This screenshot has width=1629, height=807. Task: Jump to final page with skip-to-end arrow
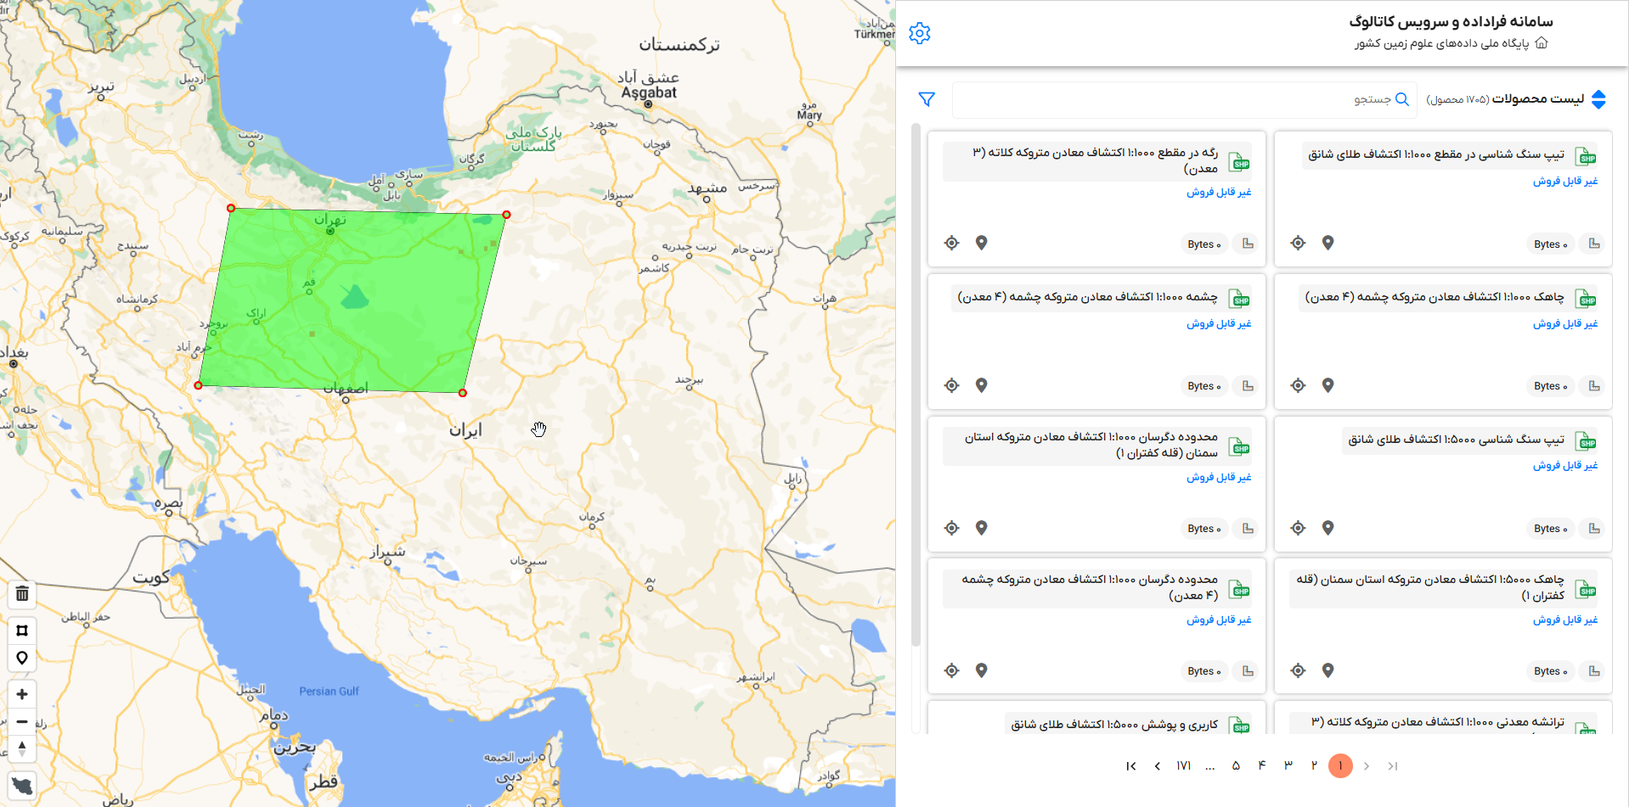point(1130,765)
